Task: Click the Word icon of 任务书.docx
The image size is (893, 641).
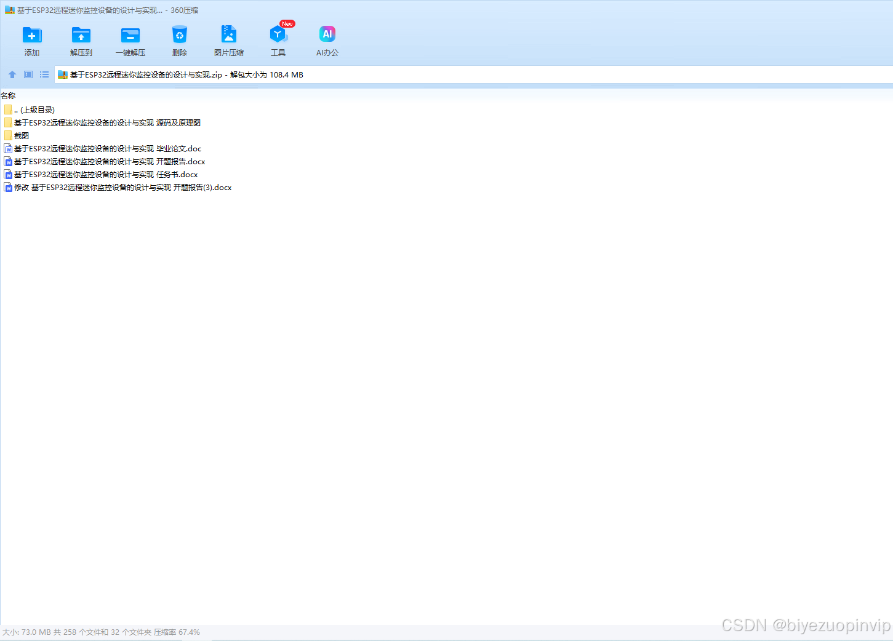Action: click(8, 174)
